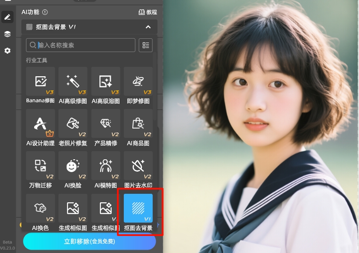Open the AI换色 recoloring tool
Screen dimensions: 359x253
[40, 209]
